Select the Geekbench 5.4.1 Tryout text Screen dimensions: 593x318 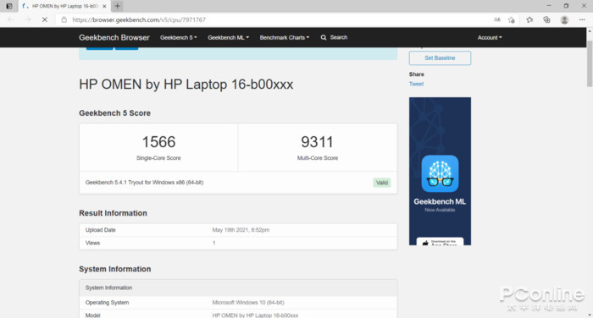click(x=145, y=183)
